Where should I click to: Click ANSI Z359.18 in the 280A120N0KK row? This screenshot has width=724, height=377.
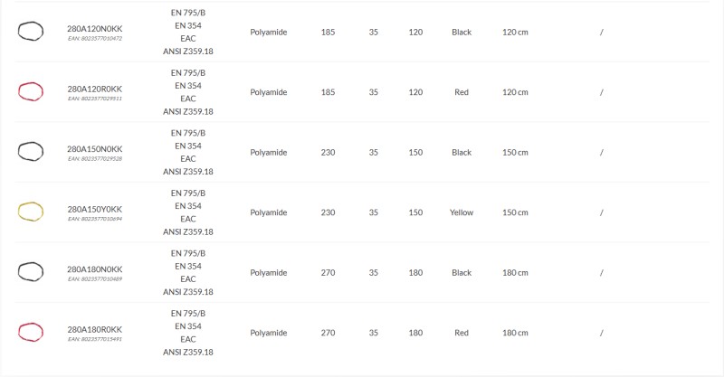[188, 52]
